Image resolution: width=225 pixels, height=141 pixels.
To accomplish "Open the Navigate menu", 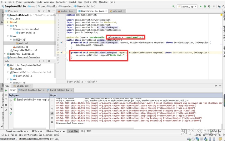I will pos(29,2).
